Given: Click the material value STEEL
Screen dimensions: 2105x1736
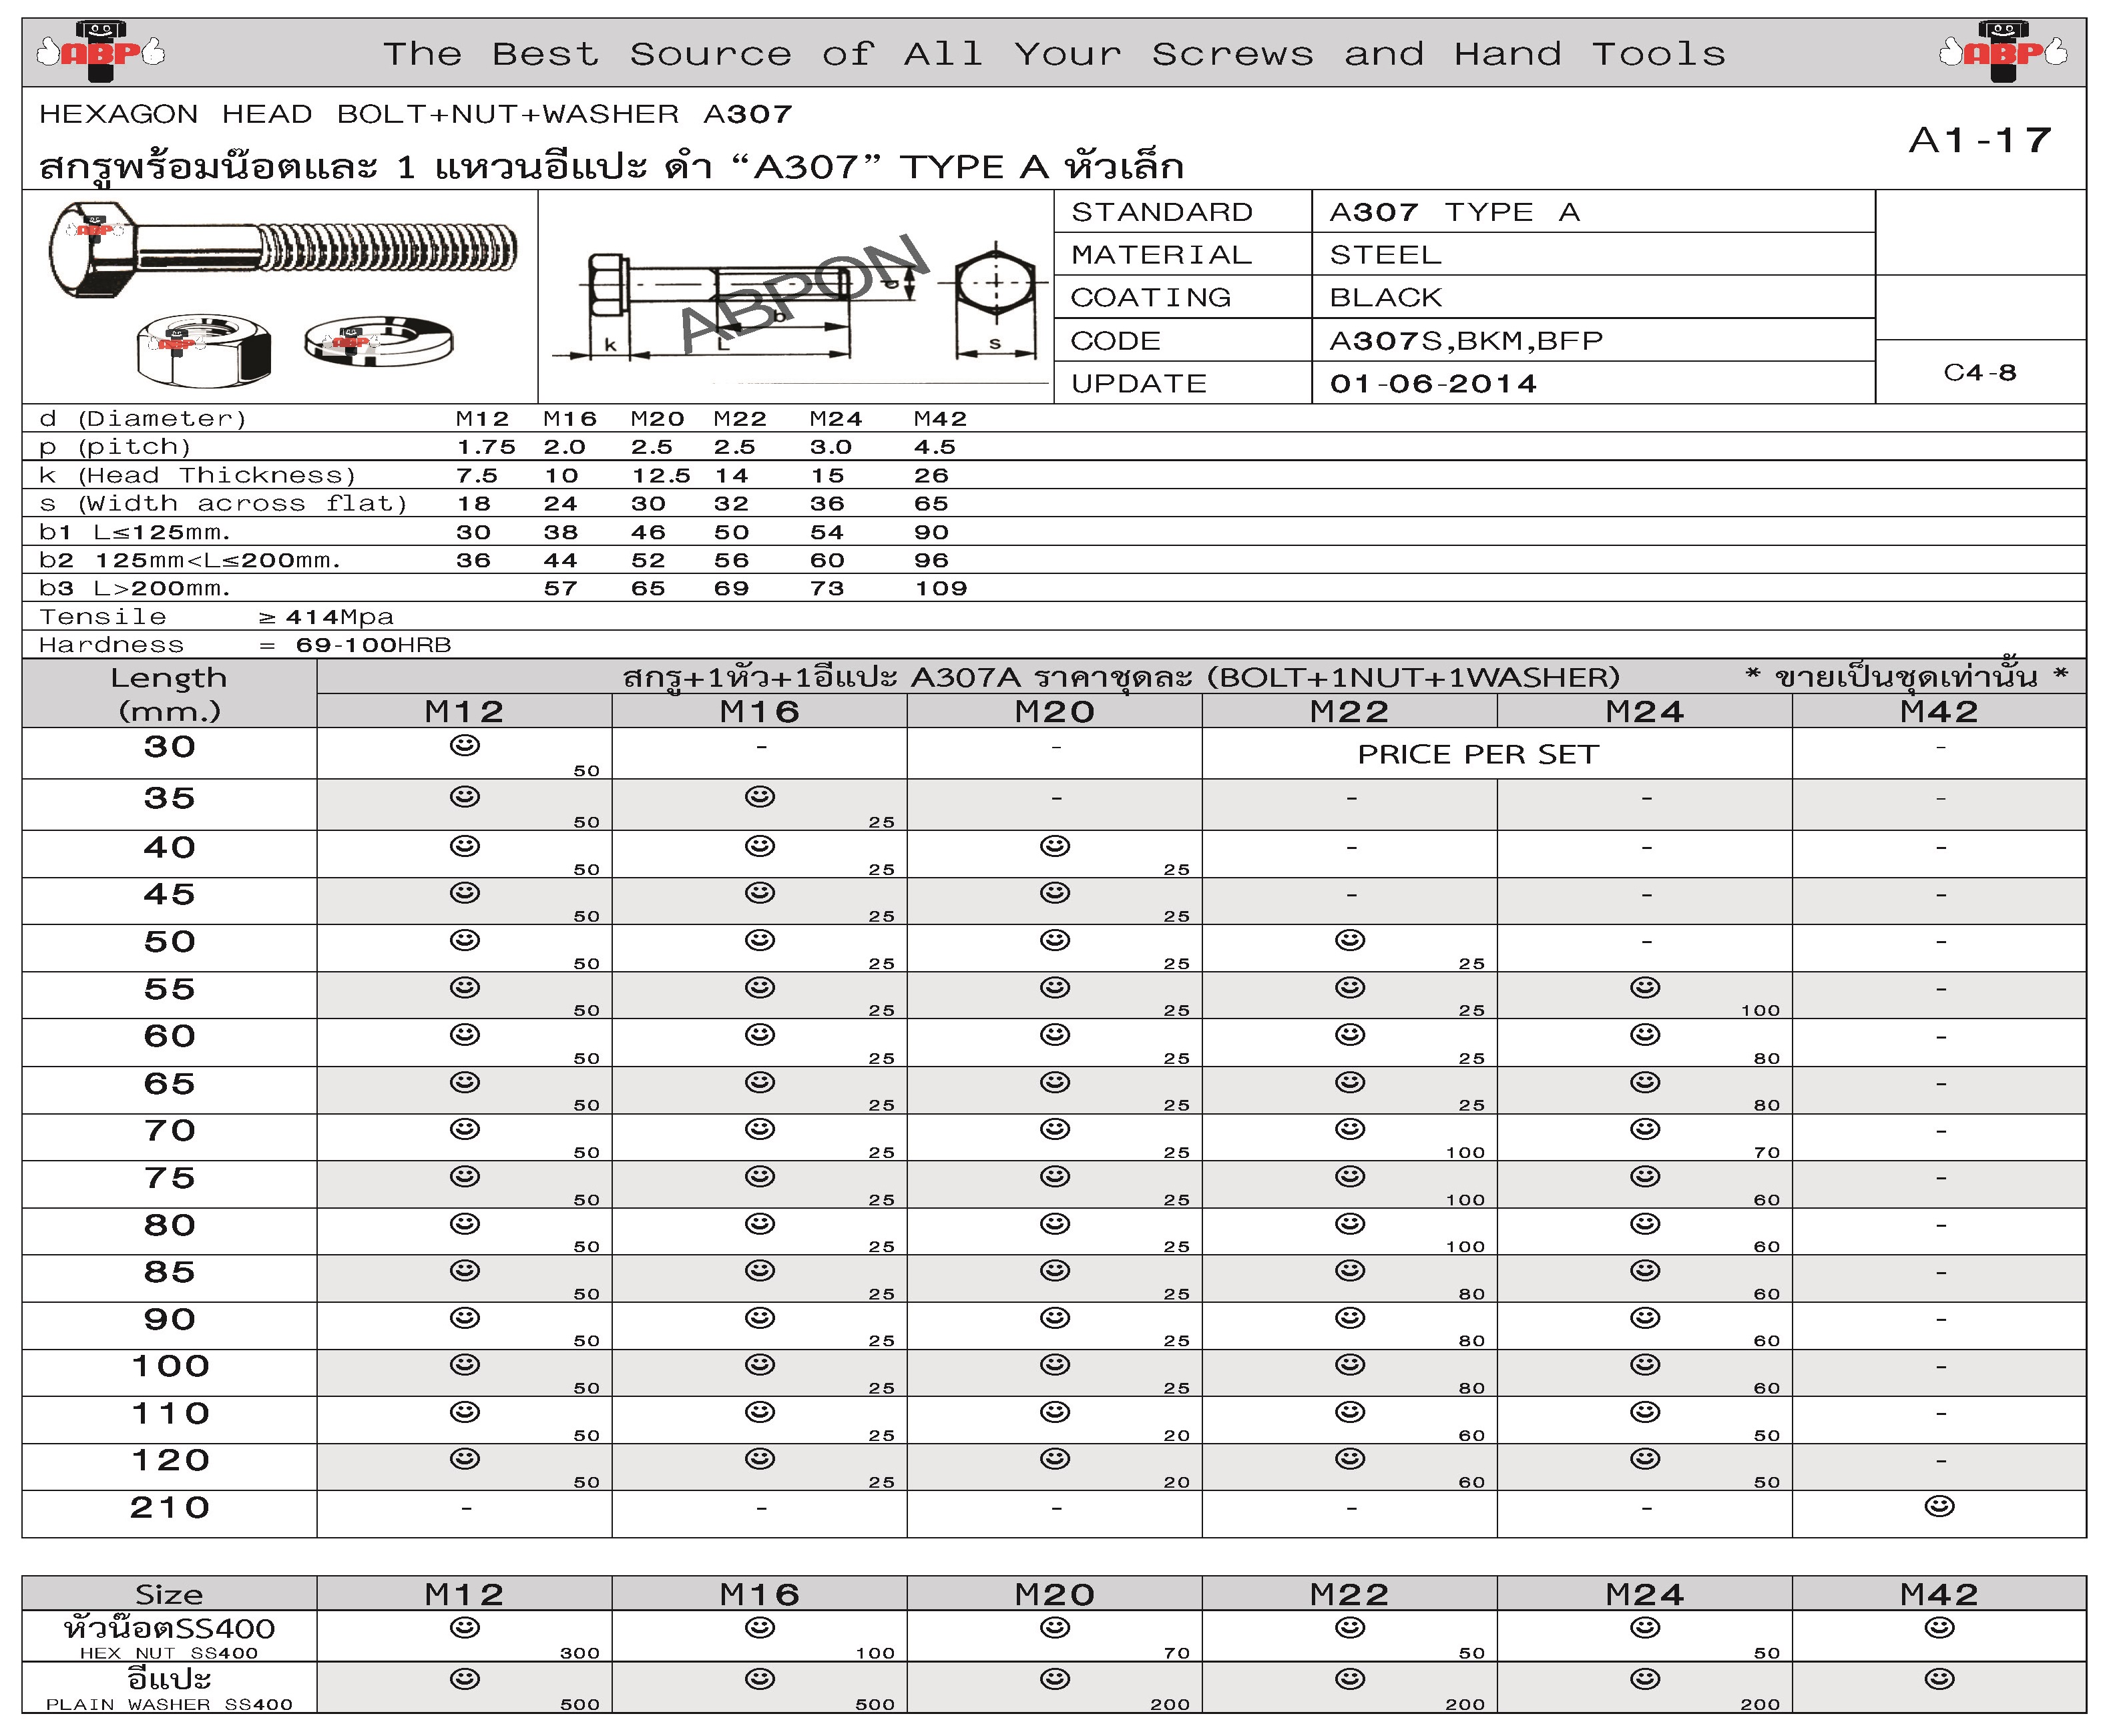Looking at the screenshot, I should click(x=1385, y=255).
